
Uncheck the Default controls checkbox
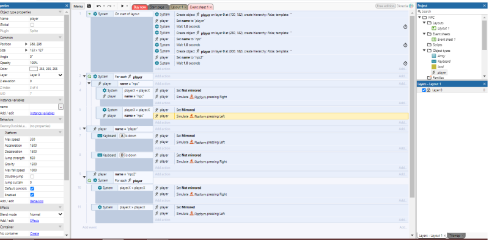coord(32,189)
